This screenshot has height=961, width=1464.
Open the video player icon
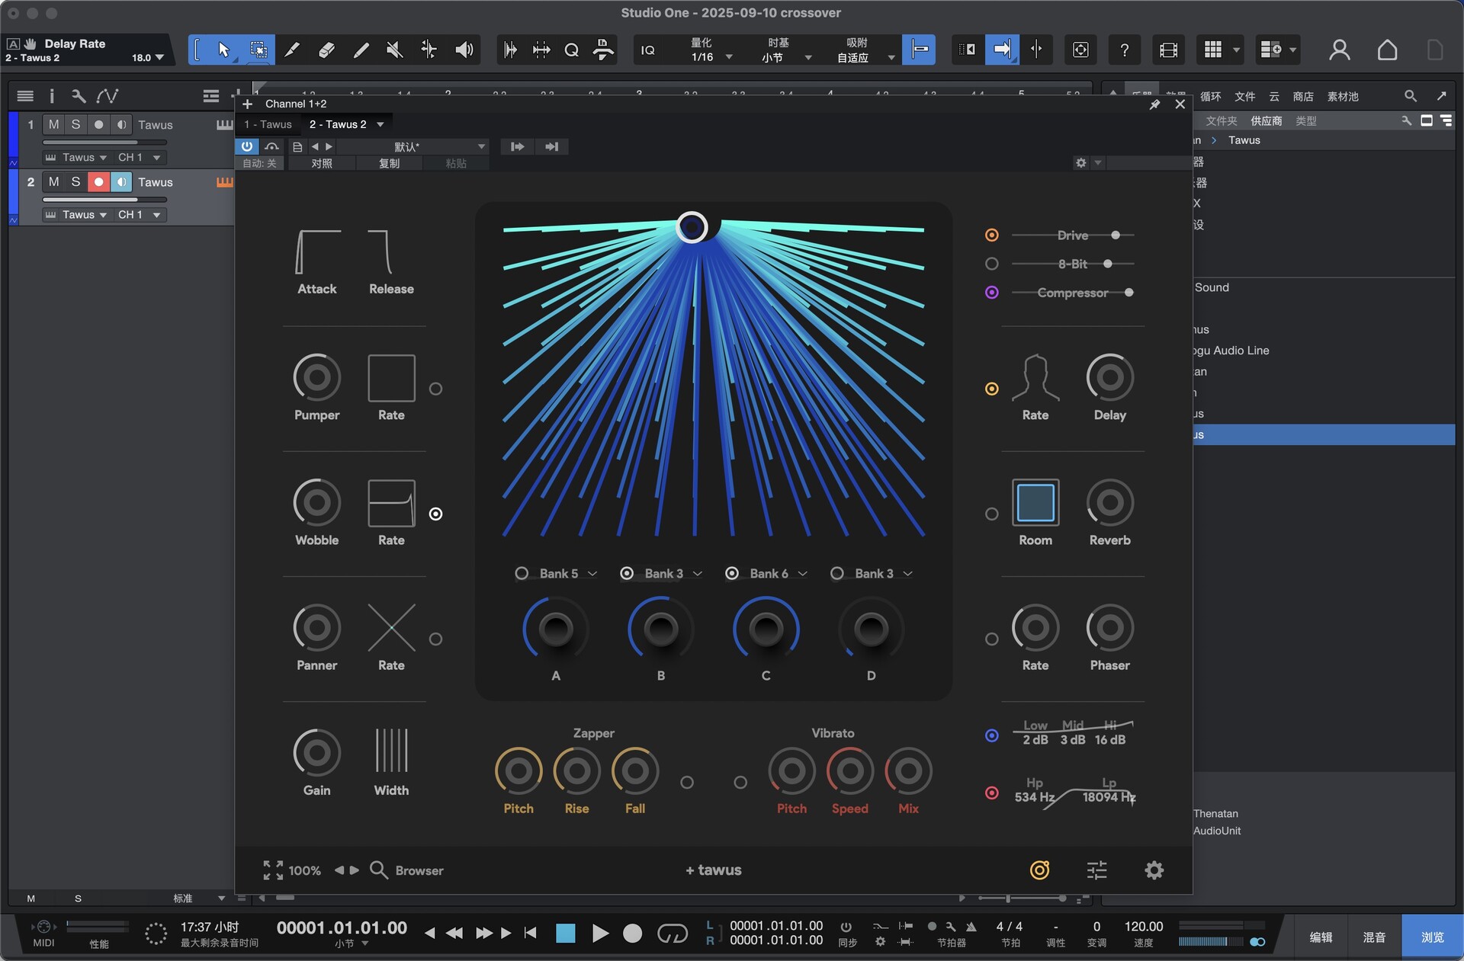pyautogui.click(x=1168, y=50)
